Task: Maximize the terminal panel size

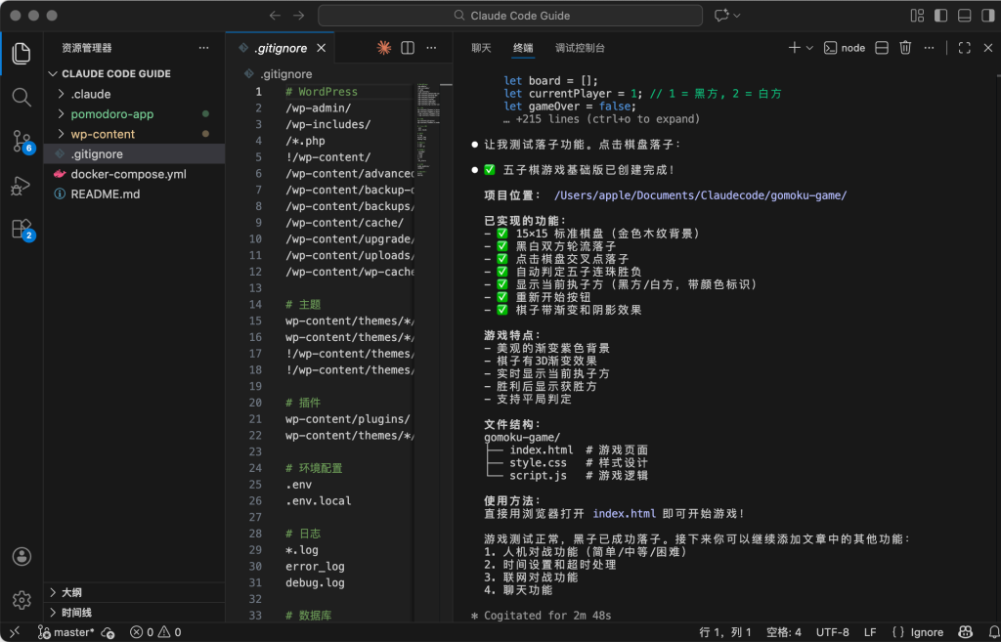Action: pyautogui.click(x=964, y=48)
